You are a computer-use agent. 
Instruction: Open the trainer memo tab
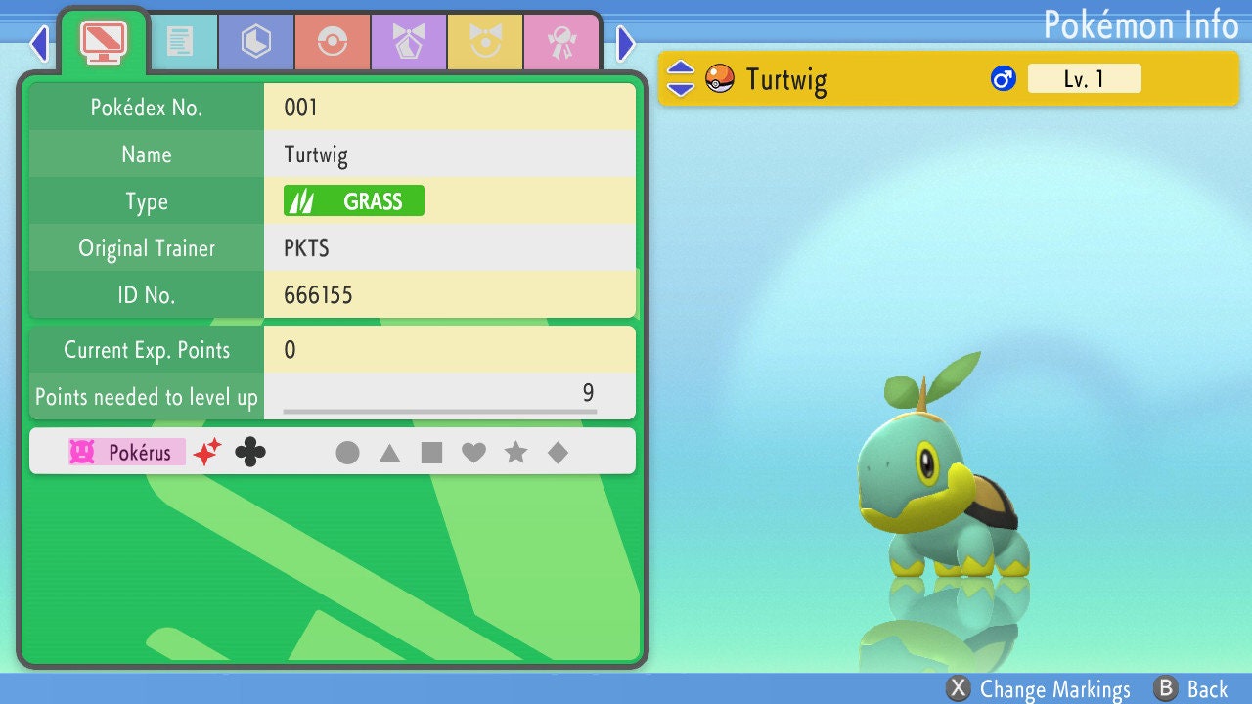point(180,42)
